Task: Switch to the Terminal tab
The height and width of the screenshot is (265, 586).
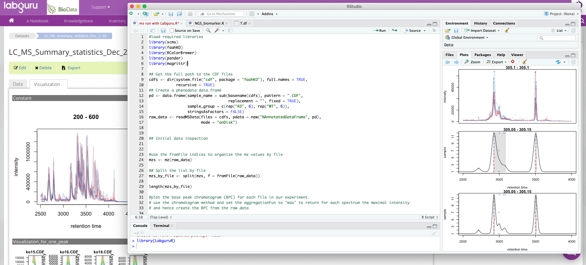Action: tap(161, 226)
